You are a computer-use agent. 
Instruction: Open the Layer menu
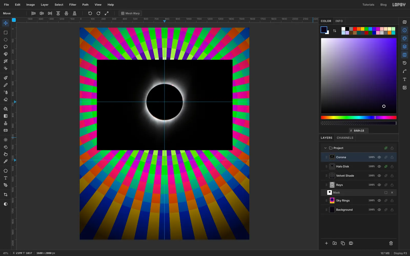[x=45, y=5]
